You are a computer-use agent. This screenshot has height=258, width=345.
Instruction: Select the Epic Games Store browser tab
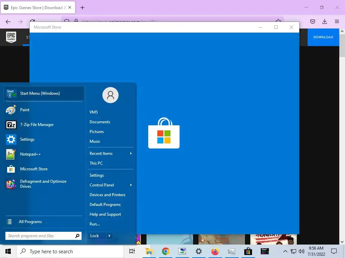(38, 7)
